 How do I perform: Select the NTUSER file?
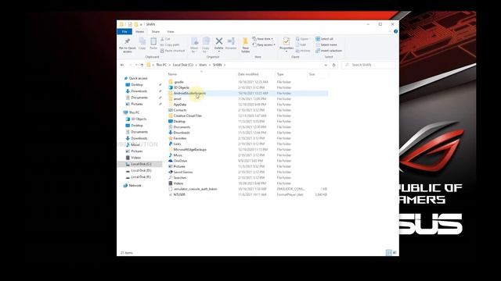click(x=179, y=194)
